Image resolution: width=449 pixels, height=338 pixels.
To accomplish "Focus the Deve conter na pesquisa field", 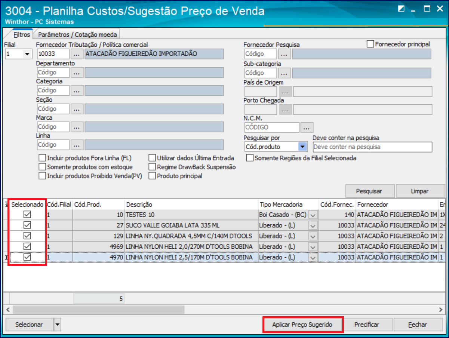I will pos(372,147).
